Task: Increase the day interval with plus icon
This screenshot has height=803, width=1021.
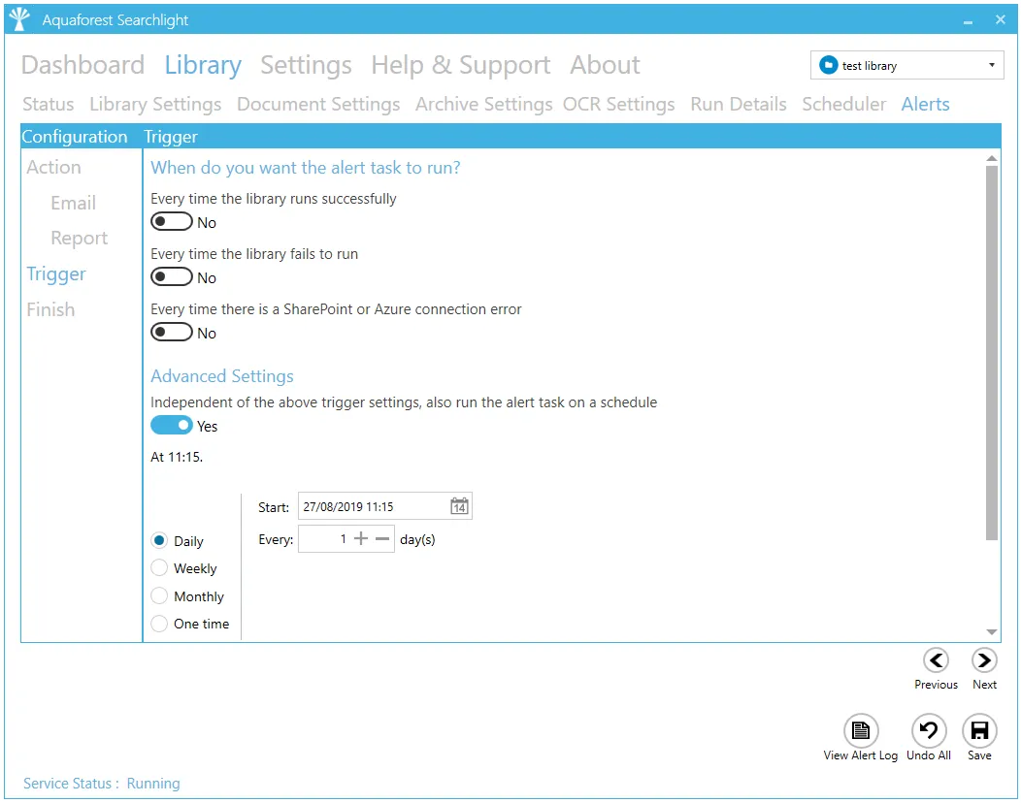Action: 361,539
